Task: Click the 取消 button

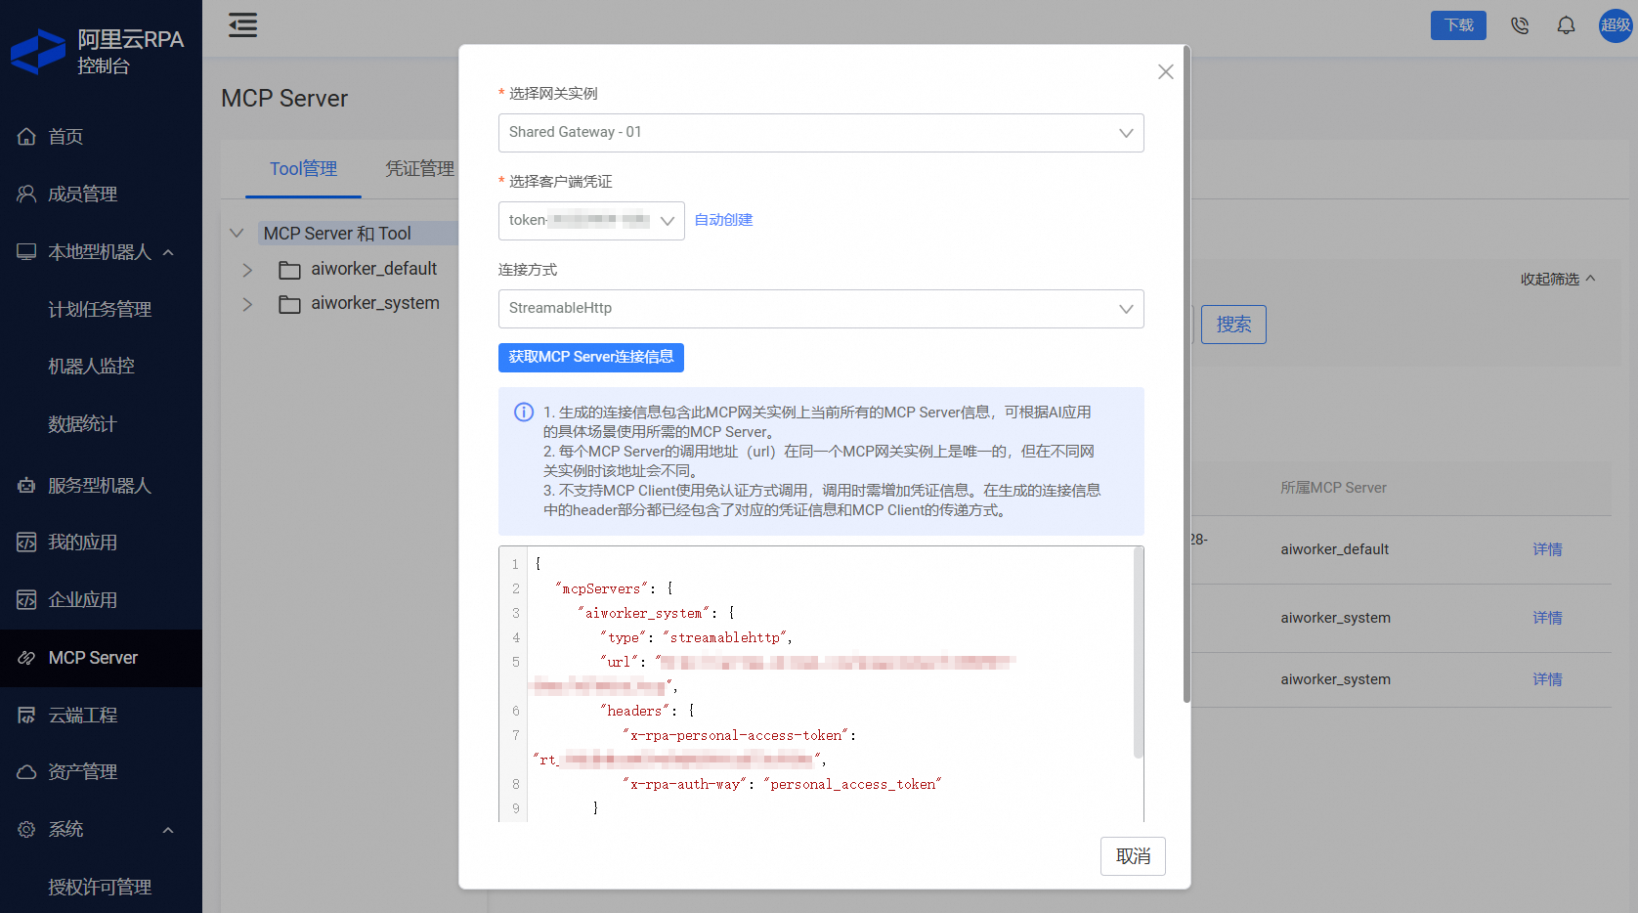Action: click(x=1133, y=856)
